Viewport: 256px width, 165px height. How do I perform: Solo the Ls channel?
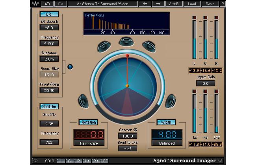point(87,161)
